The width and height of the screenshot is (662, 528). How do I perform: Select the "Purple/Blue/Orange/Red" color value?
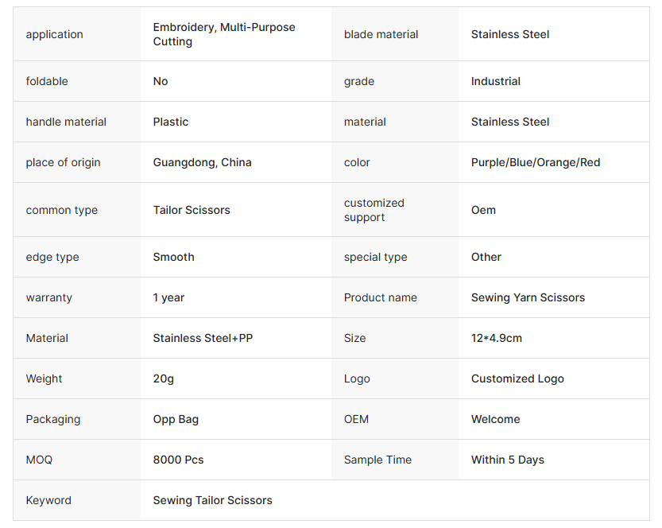(x=535, y=162)
